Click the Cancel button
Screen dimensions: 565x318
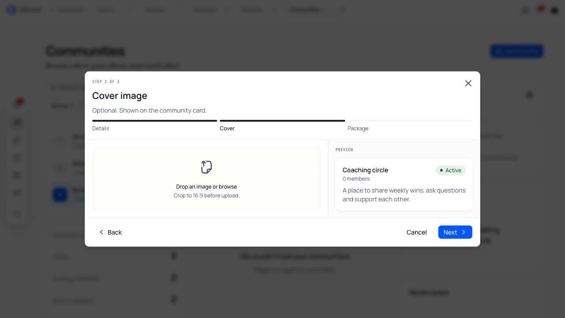click(x=417, y=232)
